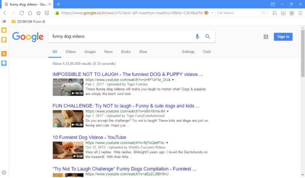305x178 pixels.
Task: Open search Tools options
Action: (x=207, y=52)
